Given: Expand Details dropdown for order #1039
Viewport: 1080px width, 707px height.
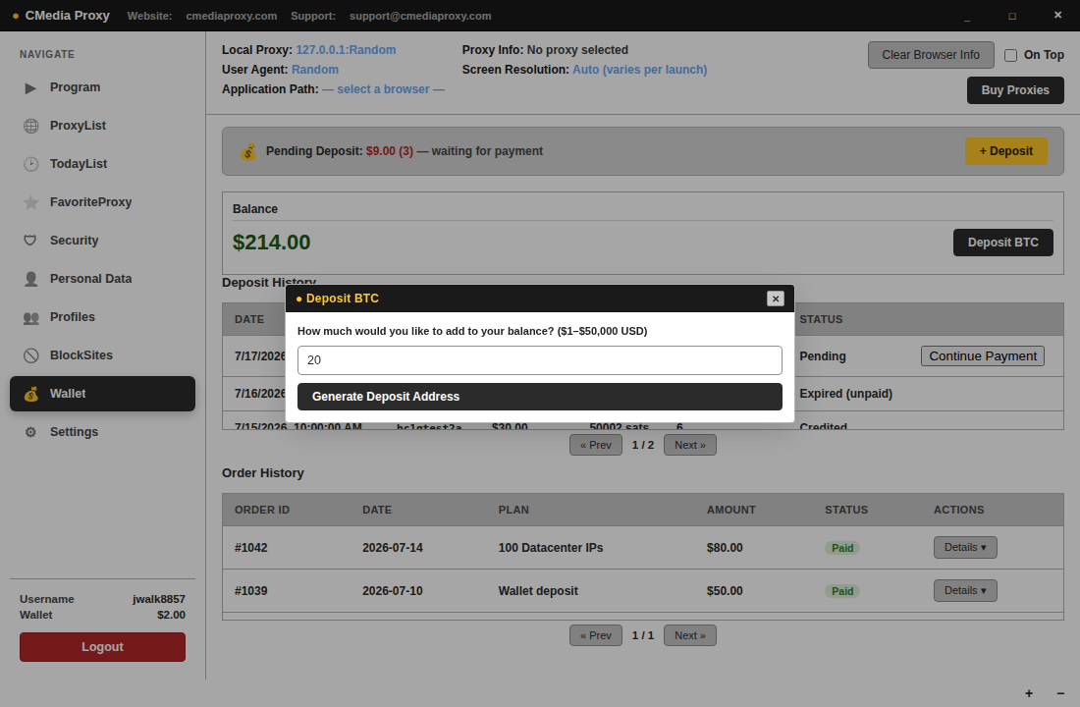Looking at the screenshot, I should [x=965, y=590].
